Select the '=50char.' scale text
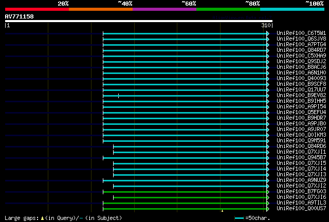The height and width of the screenshot is (222, 329). 258,218
